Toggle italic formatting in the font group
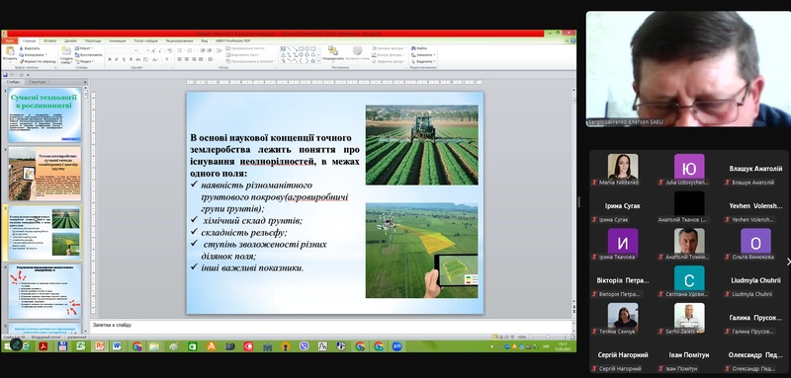Screen dimensions: 791x378 (x=117, y=59)
